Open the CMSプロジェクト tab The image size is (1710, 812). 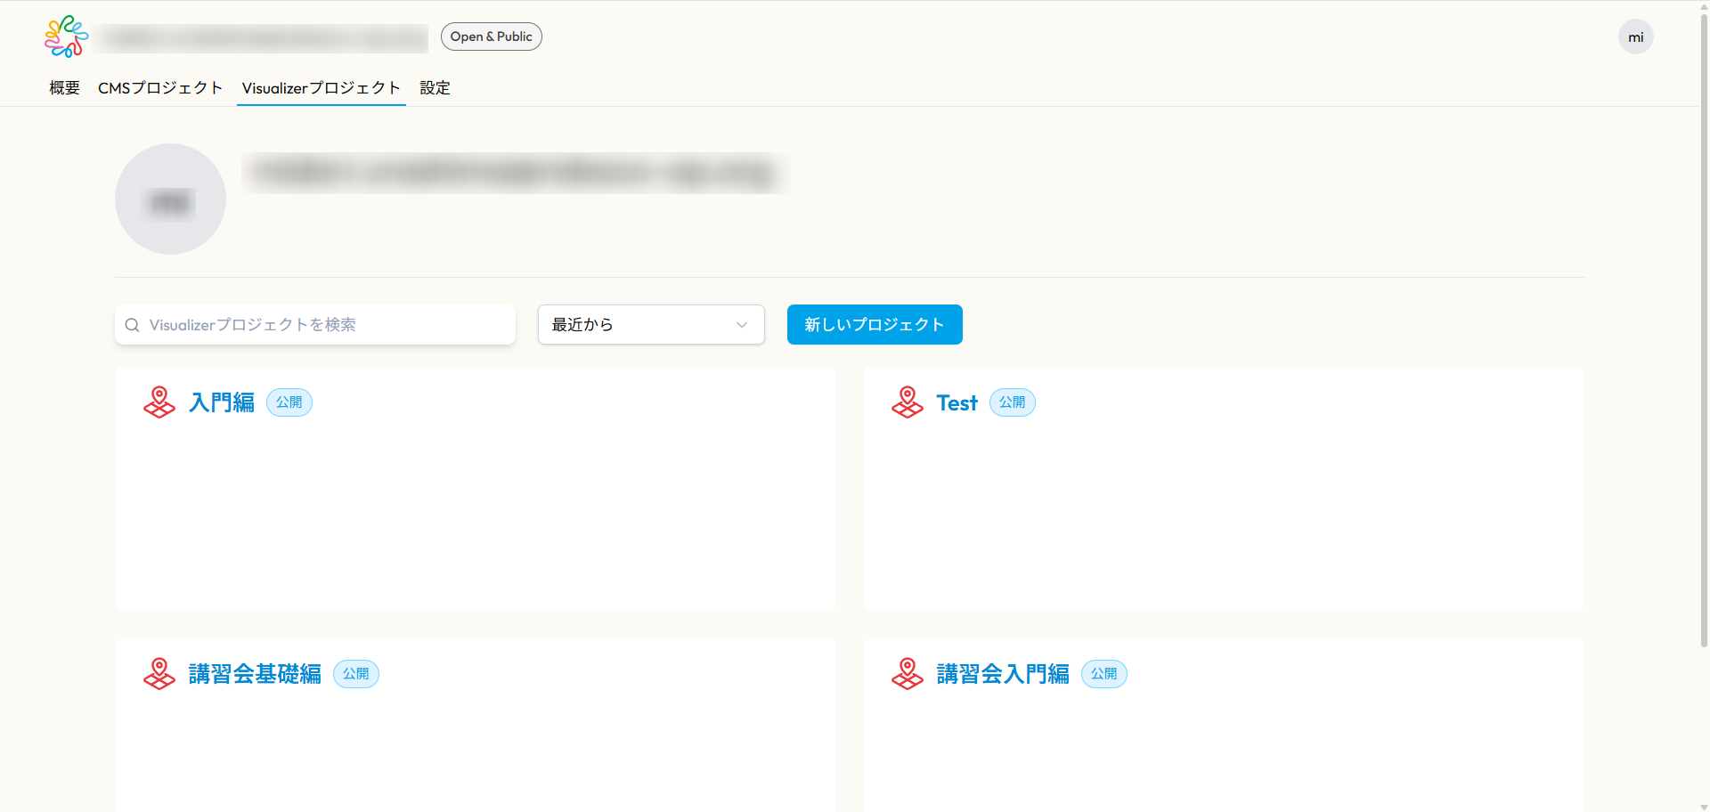click(160, 88)
